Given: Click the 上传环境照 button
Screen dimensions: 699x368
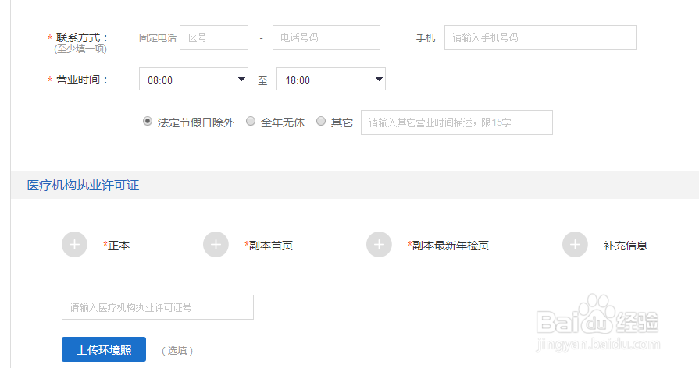Looking at the screenshot, I should click(104, 349).
